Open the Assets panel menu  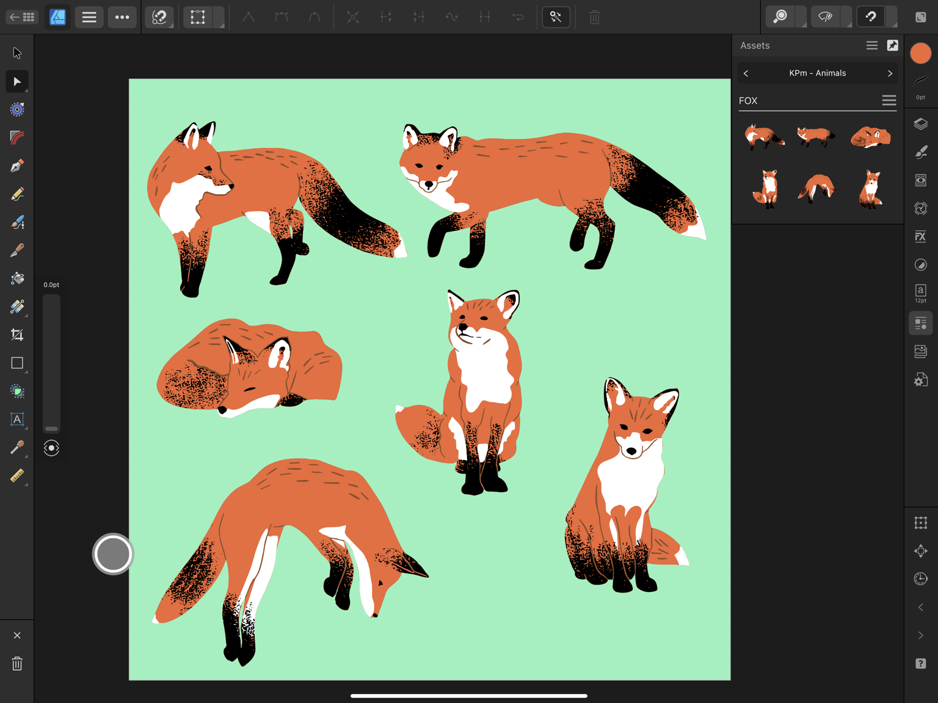click(x=872, y=45)
